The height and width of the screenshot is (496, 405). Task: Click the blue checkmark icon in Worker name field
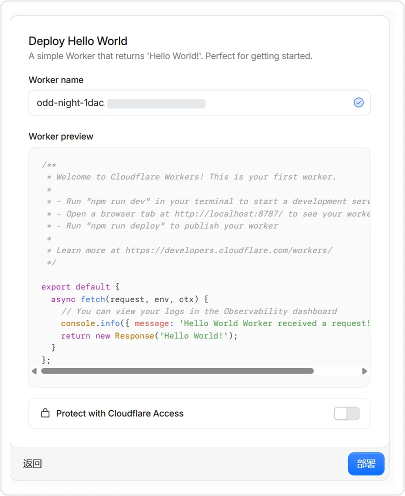[358, 102]
